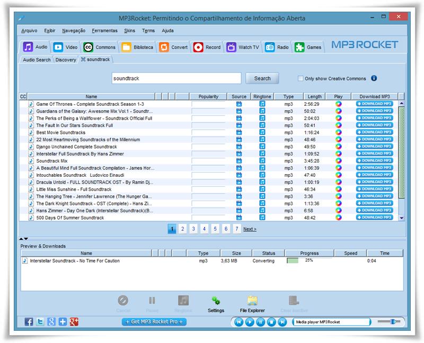This screenshot has height=343, width=424.
Task: Enable Only show Creative Commons checkbox
Action: [301, 78]
